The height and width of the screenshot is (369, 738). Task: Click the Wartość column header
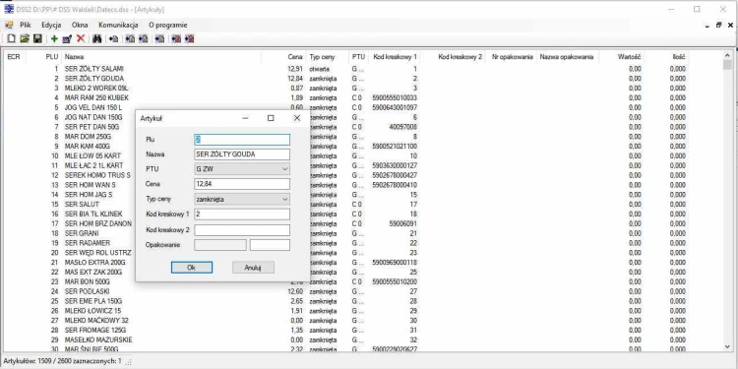click(623, 57)
